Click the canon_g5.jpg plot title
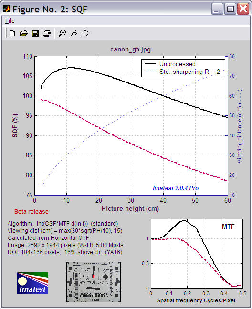252x309 pixels. pos(130,50)
